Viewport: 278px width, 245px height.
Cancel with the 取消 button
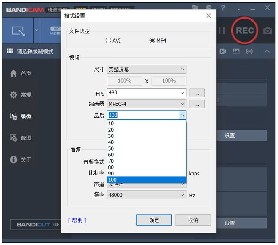193,220
